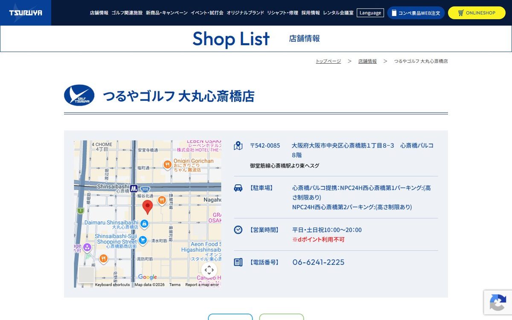512x320 pixels.
Task: Click the document icon in コンペ景品WEB注文
Action: 394,13
